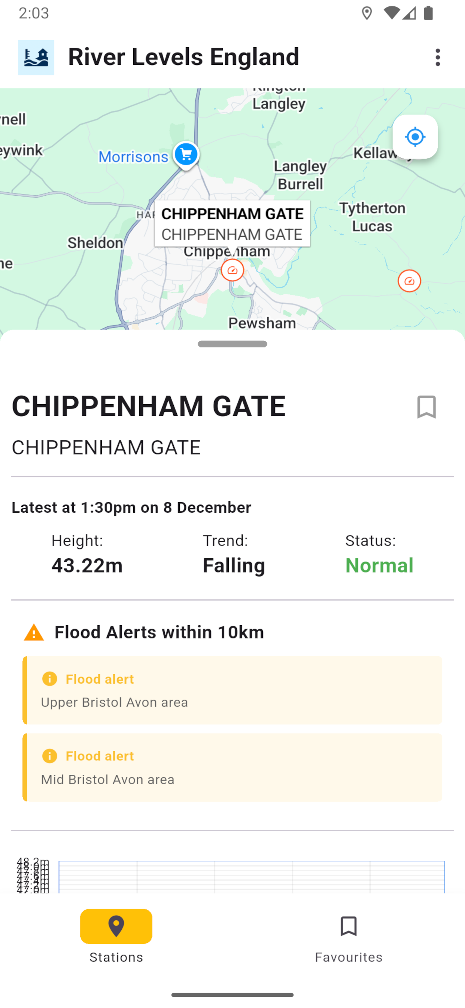
Task: Tap the bottom sheet drag handle
Action: [232, 344]
